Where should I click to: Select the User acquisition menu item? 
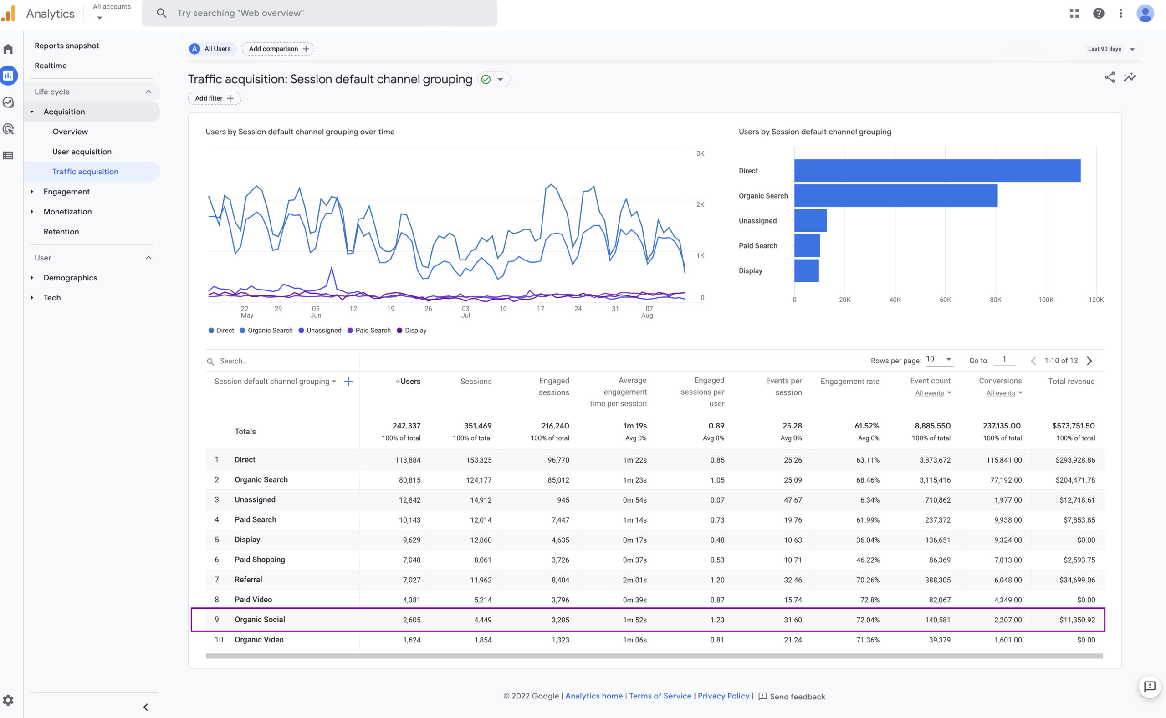(x=82, y=151)
